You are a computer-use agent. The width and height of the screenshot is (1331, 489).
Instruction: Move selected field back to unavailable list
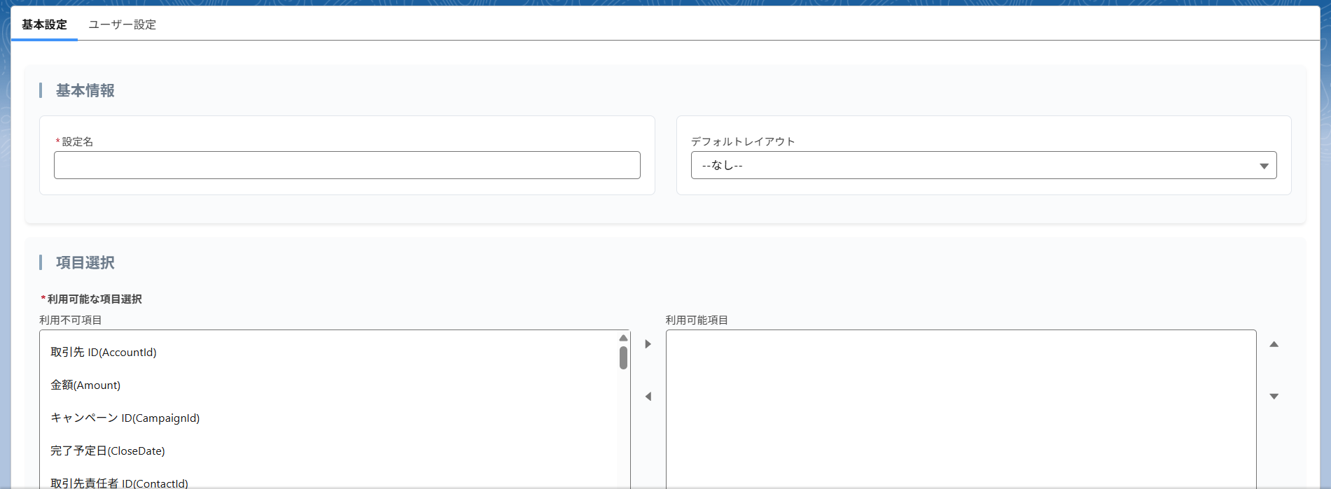(648, 397)
